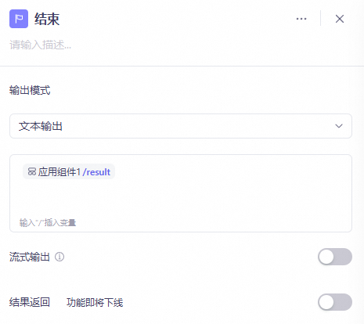Expand the dropdown chevron arrow
Viewport: 364px width, 324px height.
[x=339, y=126]
